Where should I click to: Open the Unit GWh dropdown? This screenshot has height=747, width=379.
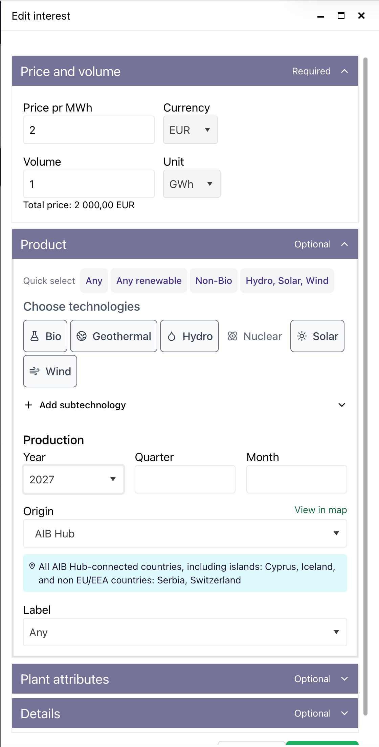pos(192,184)
